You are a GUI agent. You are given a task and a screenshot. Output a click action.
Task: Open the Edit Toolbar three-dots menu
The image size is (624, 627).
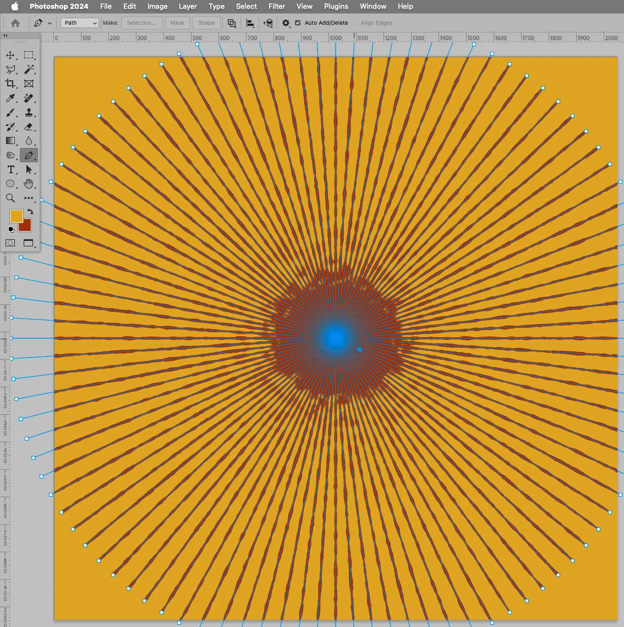pos(29,198)
